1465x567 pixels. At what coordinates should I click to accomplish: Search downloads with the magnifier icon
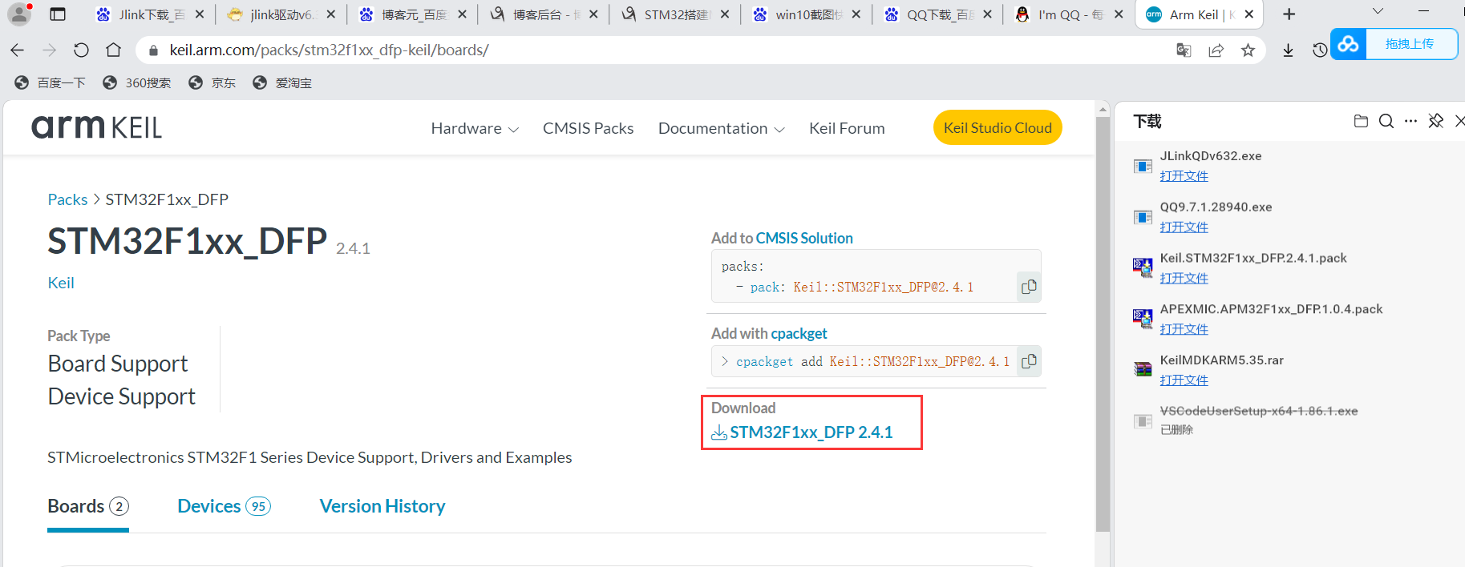point(1386,121)
